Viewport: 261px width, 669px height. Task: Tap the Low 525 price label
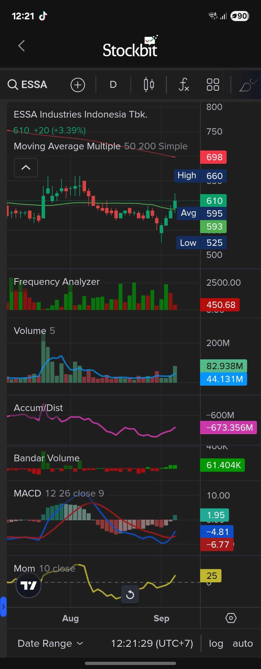click(x=202, y=243)
